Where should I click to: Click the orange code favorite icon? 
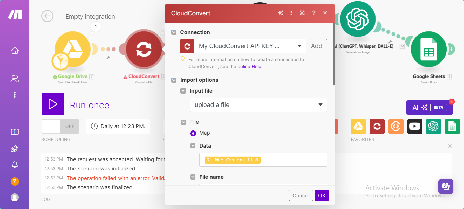pos(396,126)
